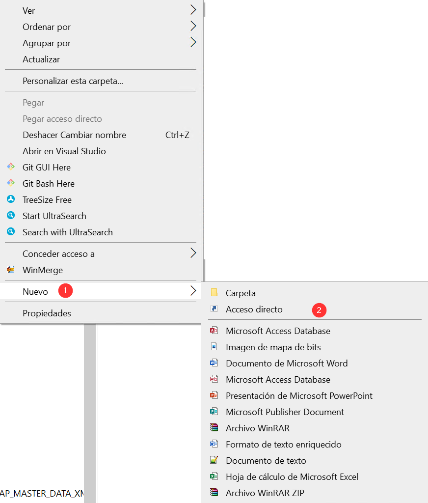Image resolution: width=428 pixels, height=503 pixels.
Task: Click the Presentación de Microsoft PowerPoint icon
Action: coord(214,395)
